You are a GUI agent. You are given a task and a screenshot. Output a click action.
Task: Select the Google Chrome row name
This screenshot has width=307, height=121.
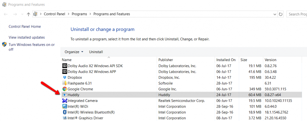pyautogui.click(x=80, y=89)
